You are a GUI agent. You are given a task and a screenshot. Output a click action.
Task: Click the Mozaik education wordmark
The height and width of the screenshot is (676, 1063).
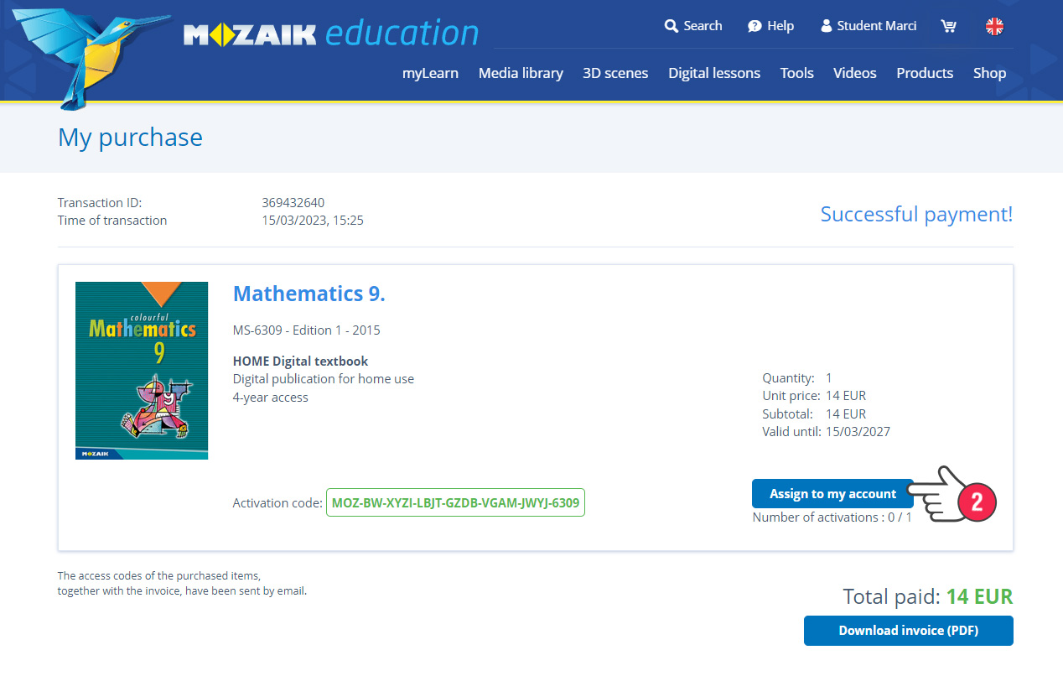(x=331, y=34)
